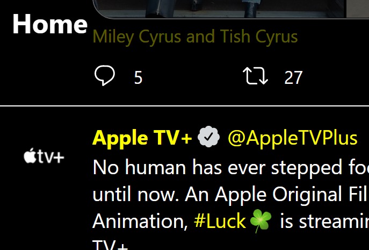
Task: Click the retweet arrows icon
Action: coord(256,76)
